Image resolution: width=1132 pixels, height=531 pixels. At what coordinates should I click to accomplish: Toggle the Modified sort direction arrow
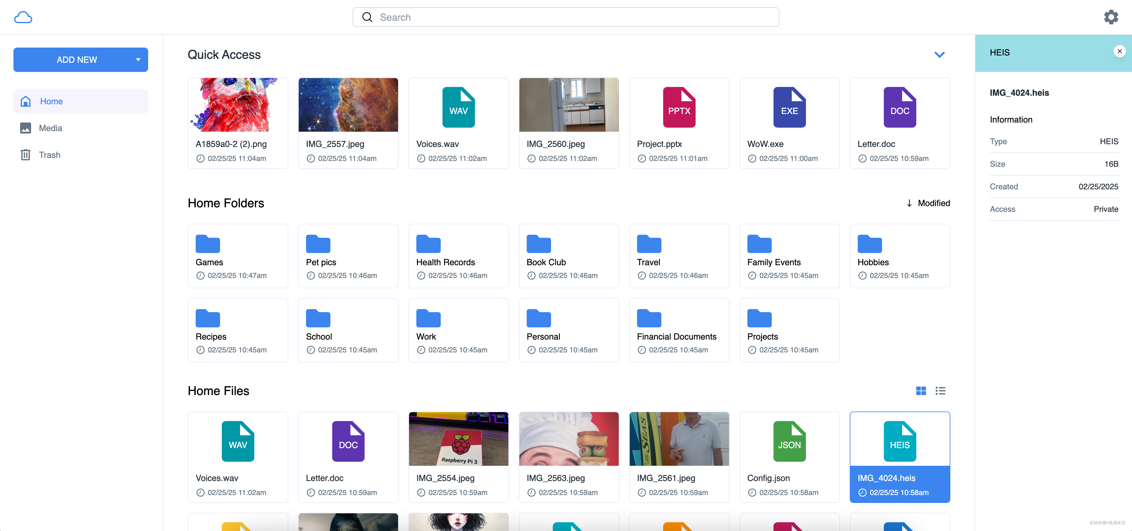click(909, 203)
